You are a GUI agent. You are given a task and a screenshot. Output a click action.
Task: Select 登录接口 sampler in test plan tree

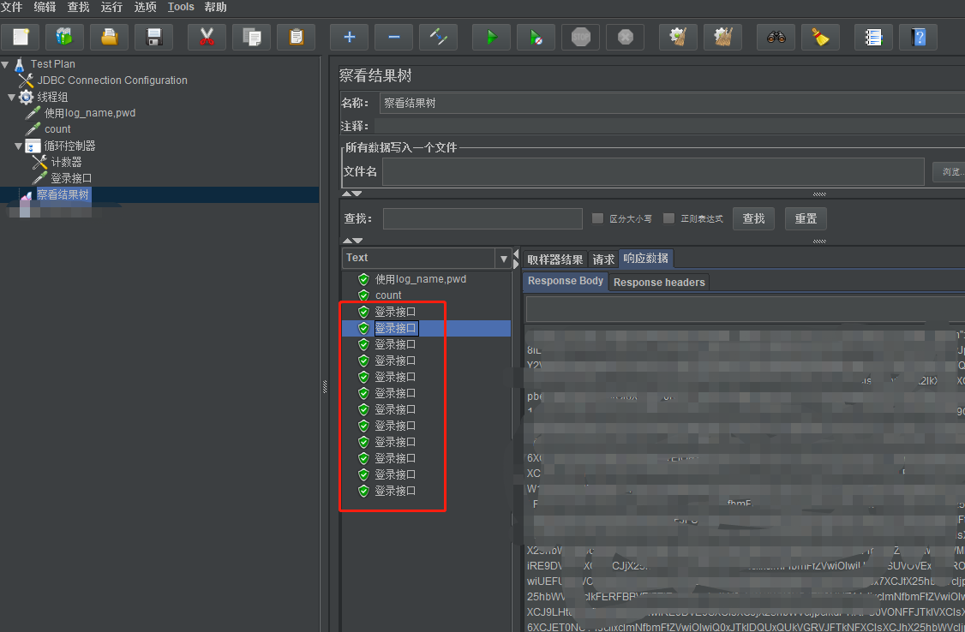(71, 178)
